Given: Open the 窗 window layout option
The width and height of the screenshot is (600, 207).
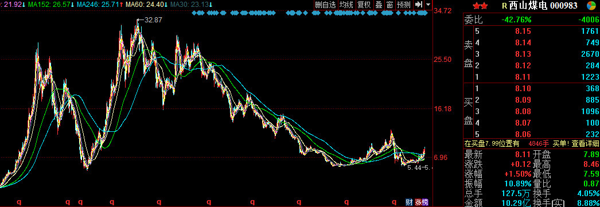Looking at the screenshot, I should pyautogui.click(x=389, y=5).
